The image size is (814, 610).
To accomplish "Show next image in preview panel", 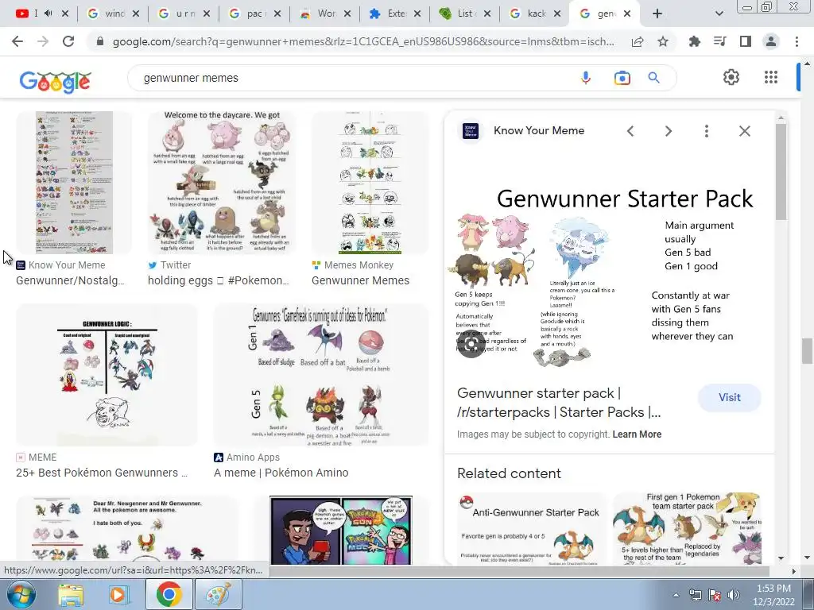I will tap(668, 131).
